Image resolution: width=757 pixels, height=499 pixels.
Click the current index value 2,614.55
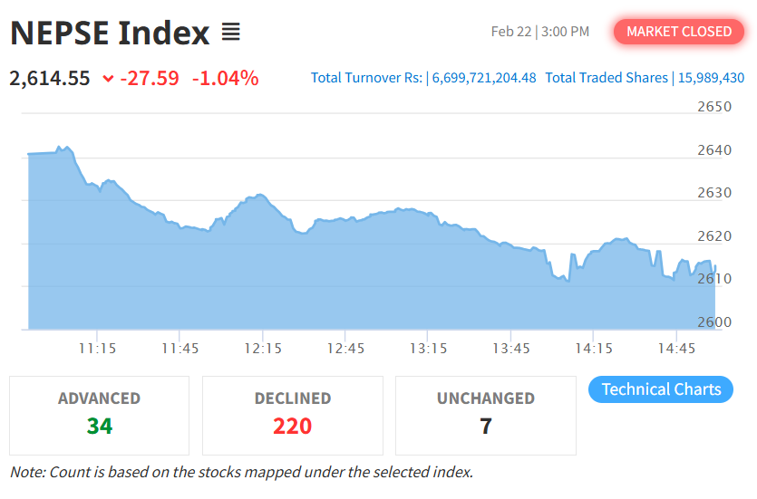coord(50,79)
